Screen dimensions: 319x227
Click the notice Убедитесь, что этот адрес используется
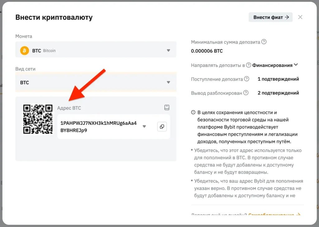pyautogui.click(x=248, y=161)
